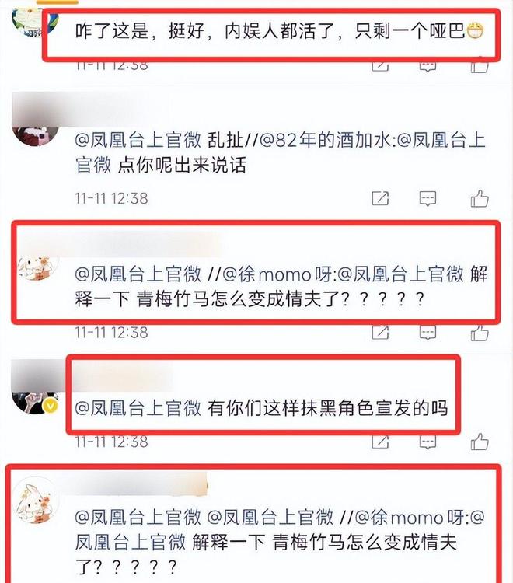Open the avatar beside the '乱扯' comment

[x=36, y=135]
